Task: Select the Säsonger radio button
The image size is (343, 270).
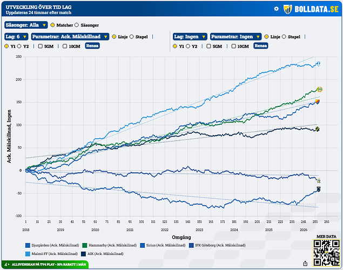Action: point(77,25)
